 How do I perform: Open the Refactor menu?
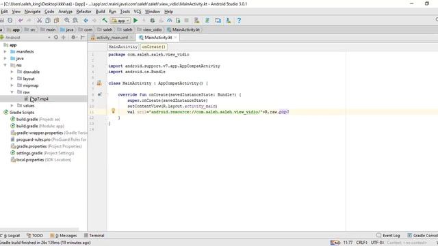[83, 12]
